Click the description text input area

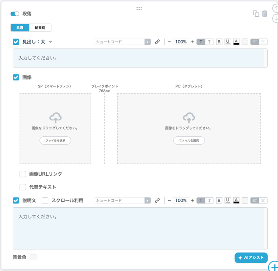click(140, 228)
